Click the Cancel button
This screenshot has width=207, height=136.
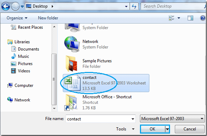[190, 129]
